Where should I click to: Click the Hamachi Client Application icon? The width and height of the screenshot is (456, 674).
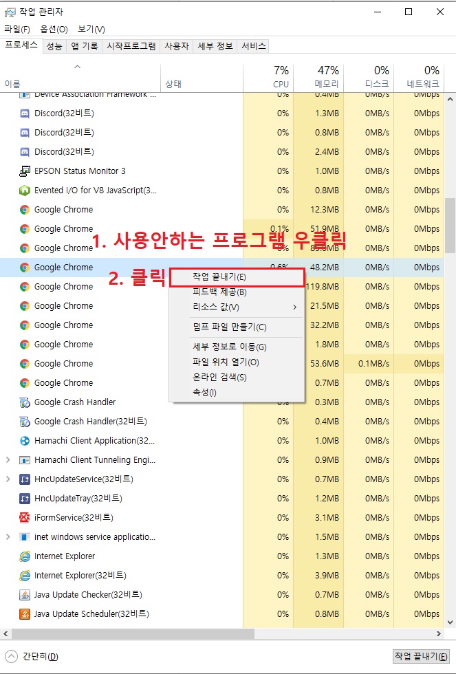(25, 441)
